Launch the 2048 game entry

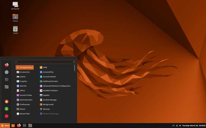(43, 67)
